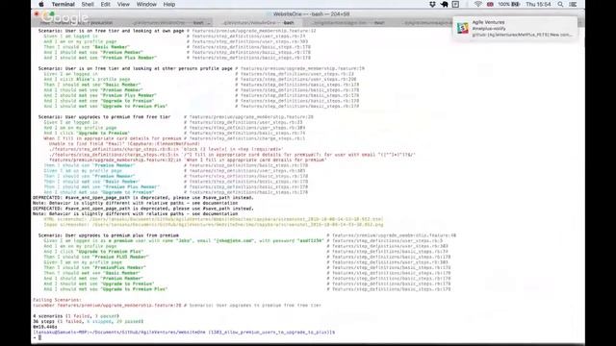Click 'Scenario: User upgrades to premium plus from premium'
This screenshot has width=616, height=346.
108,235
